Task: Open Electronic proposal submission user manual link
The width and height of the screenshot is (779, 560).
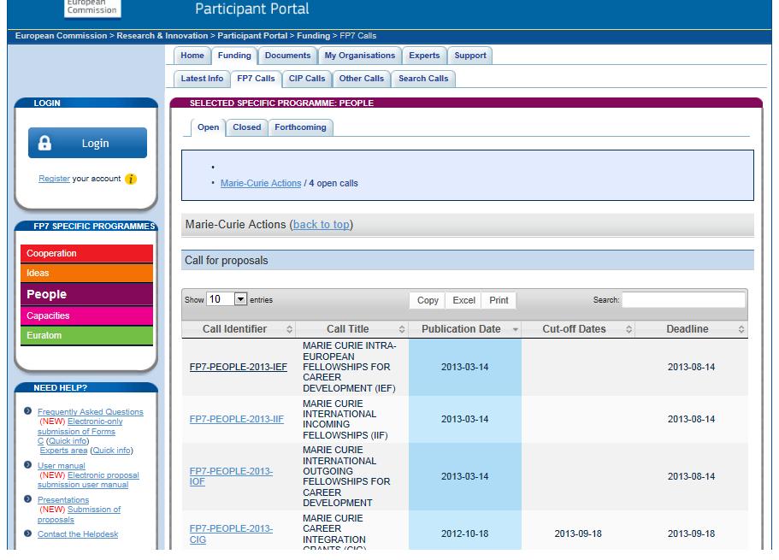Action: pos(88,480)
